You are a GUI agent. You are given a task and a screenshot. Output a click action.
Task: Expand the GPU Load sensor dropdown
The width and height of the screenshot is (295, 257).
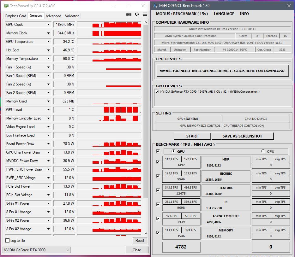[48, 110]
